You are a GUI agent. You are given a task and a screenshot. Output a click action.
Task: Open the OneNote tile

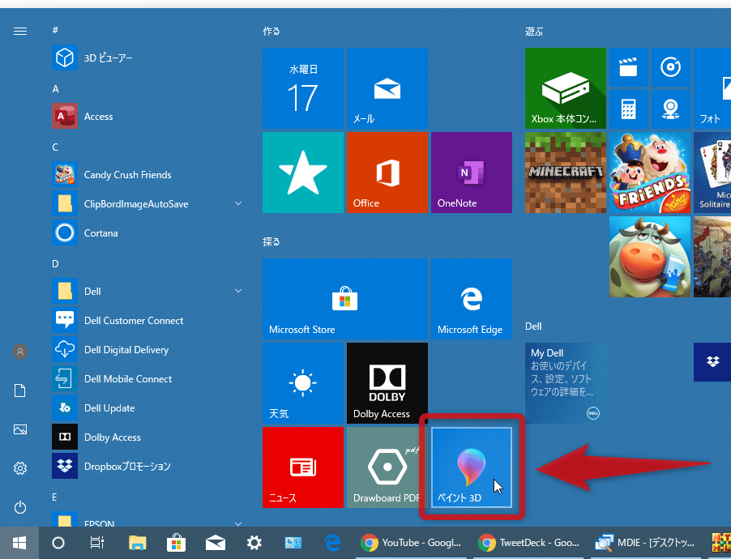pos(472,173)
